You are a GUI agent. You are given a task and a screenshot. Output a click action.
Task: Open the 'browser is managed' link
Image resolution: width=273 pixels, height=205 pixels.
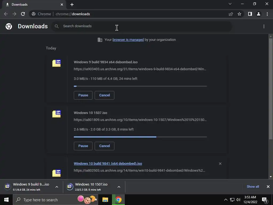(x=128, y=40)
